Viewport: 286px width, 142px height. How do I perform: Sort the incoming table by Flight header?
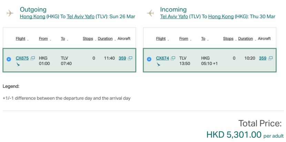pyautogui.click(x=161, y=39)
